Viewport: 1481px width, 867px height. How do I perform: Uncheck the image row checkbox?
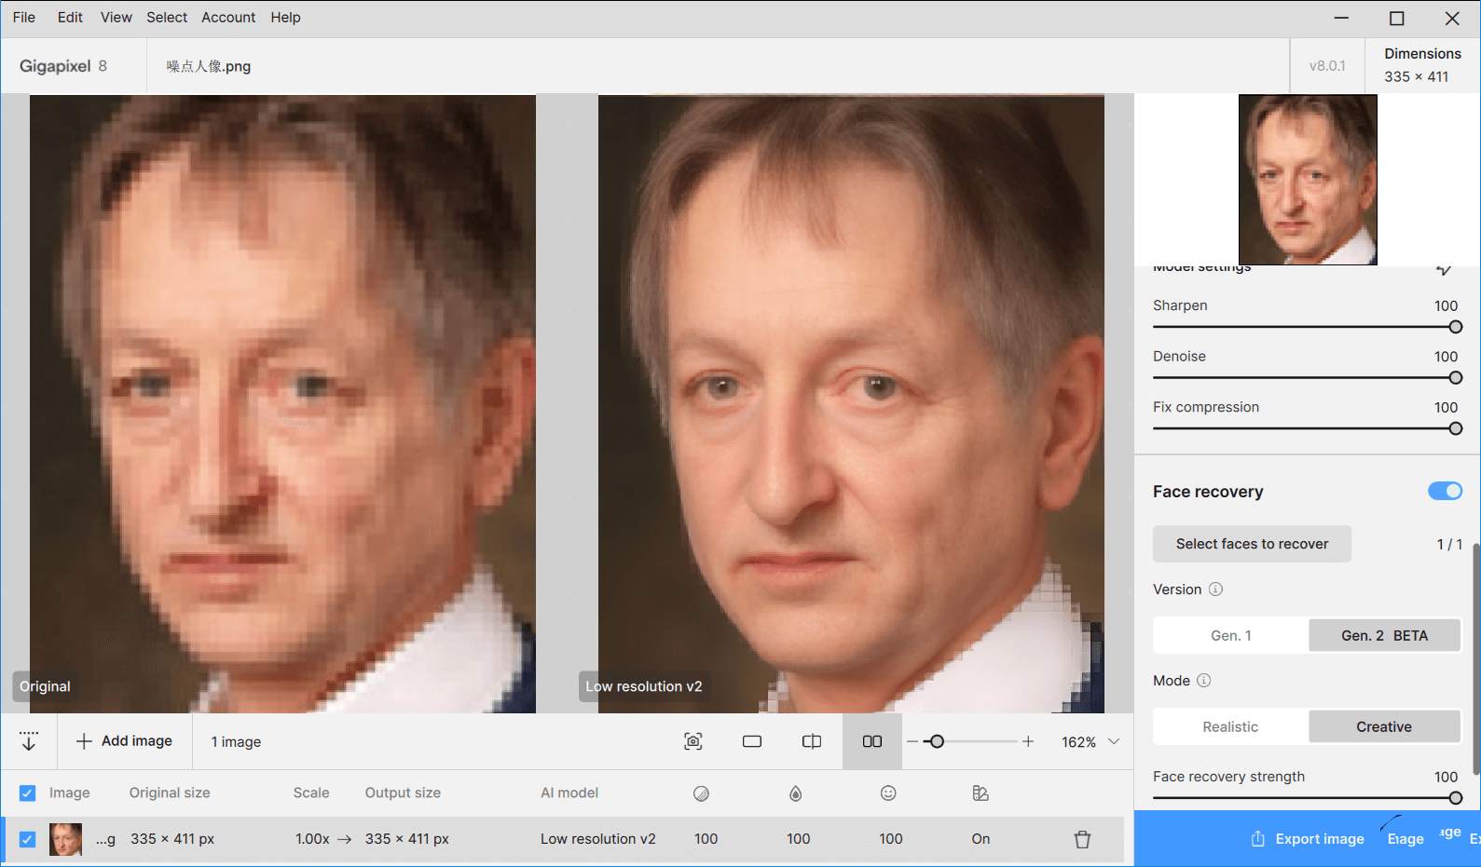coord(27,839)
